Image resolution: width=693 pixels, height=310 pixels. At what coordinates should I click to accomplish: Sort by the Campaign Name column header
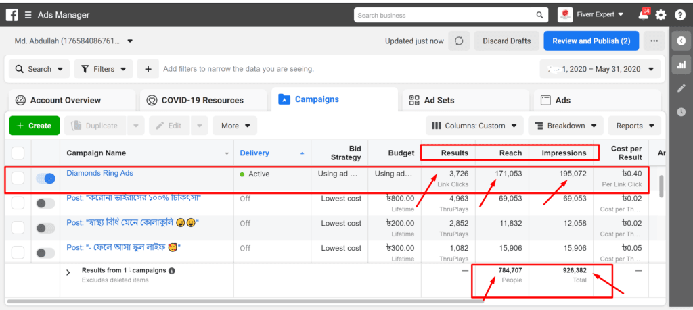[x=147, y=153]
